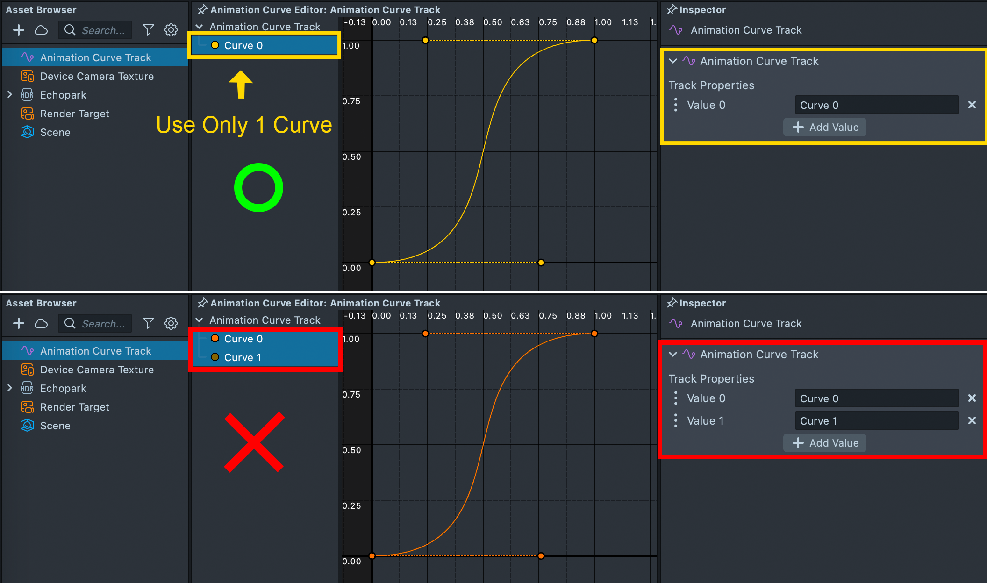Click the Device Camera Texture icon in top list
This screenshot has width=987, height=583.
(x=28, y=76)
